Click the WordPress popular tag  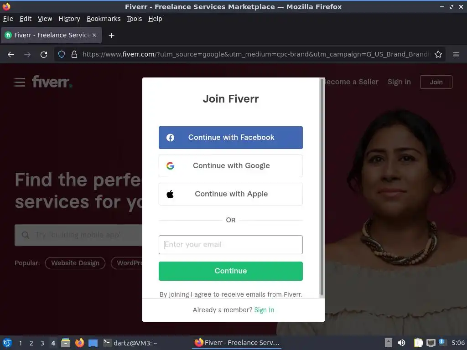pos(127,263)
